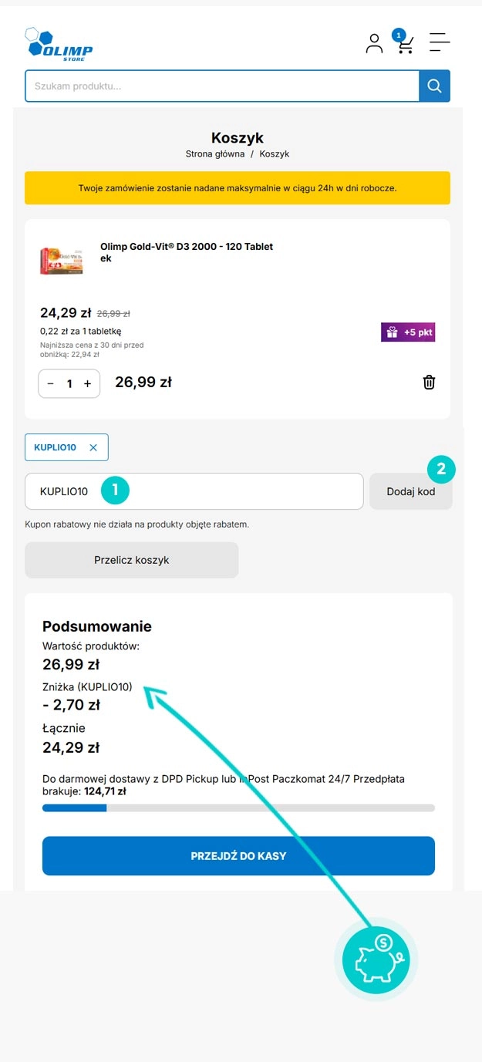
Task: Decrease product quantity with minus
Action: 51,383
